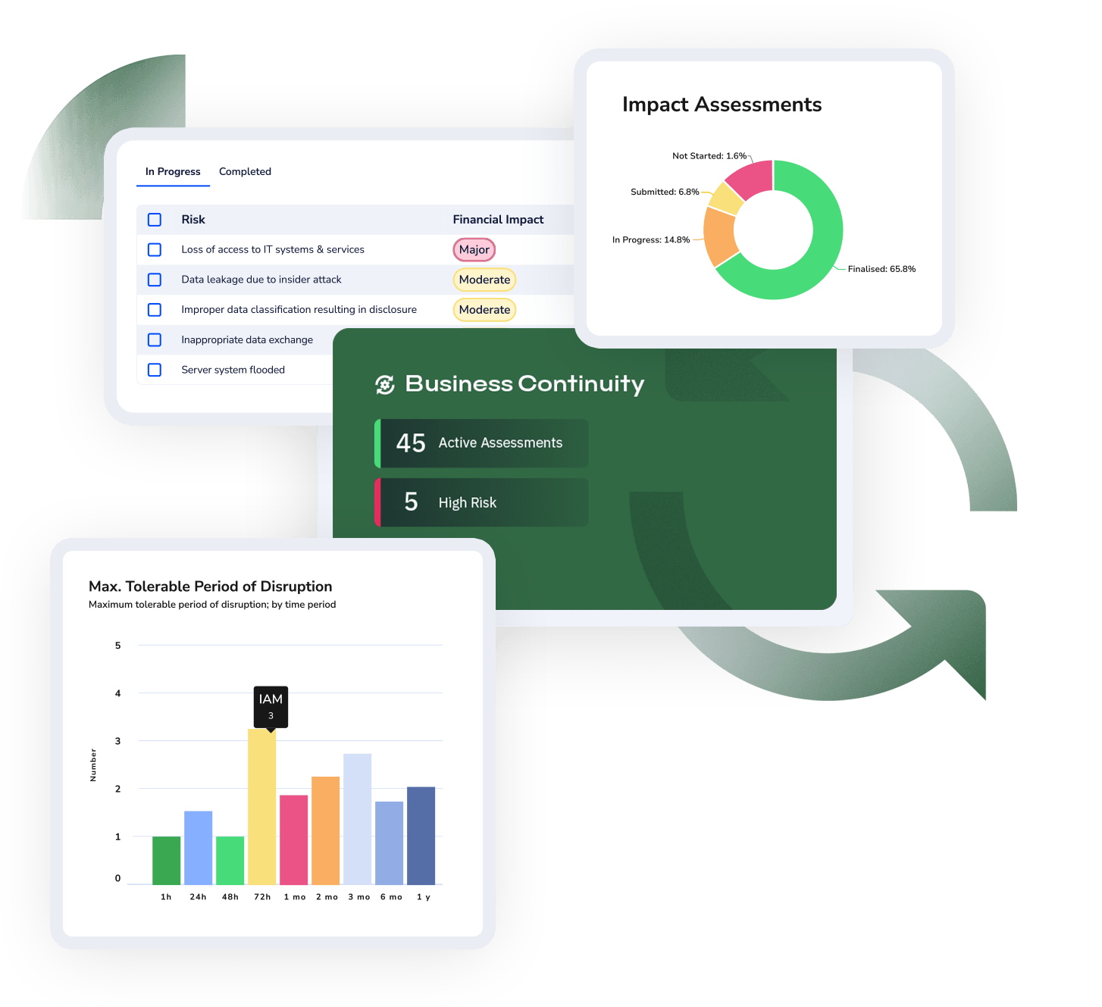Screen dimensions: 1102x1007
Task: Click the Moderate badge for Improper data classification
Action: 484,310
